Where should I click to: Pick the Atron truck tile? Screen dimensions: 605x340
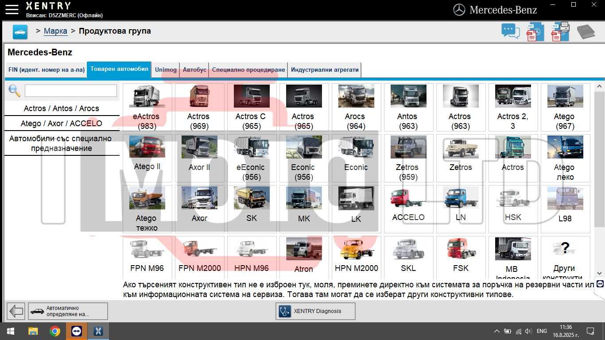coord(304,257)
